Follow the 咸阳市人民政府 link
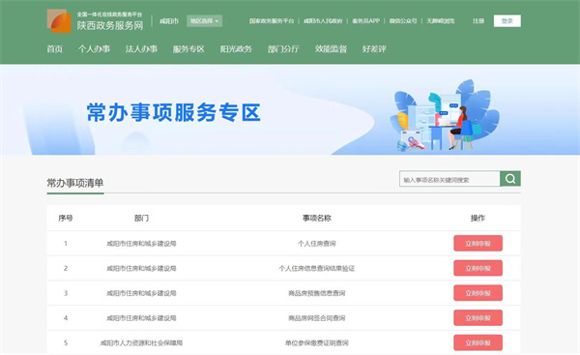This screenshot has width=580, height=355. (x=323, y=21)
